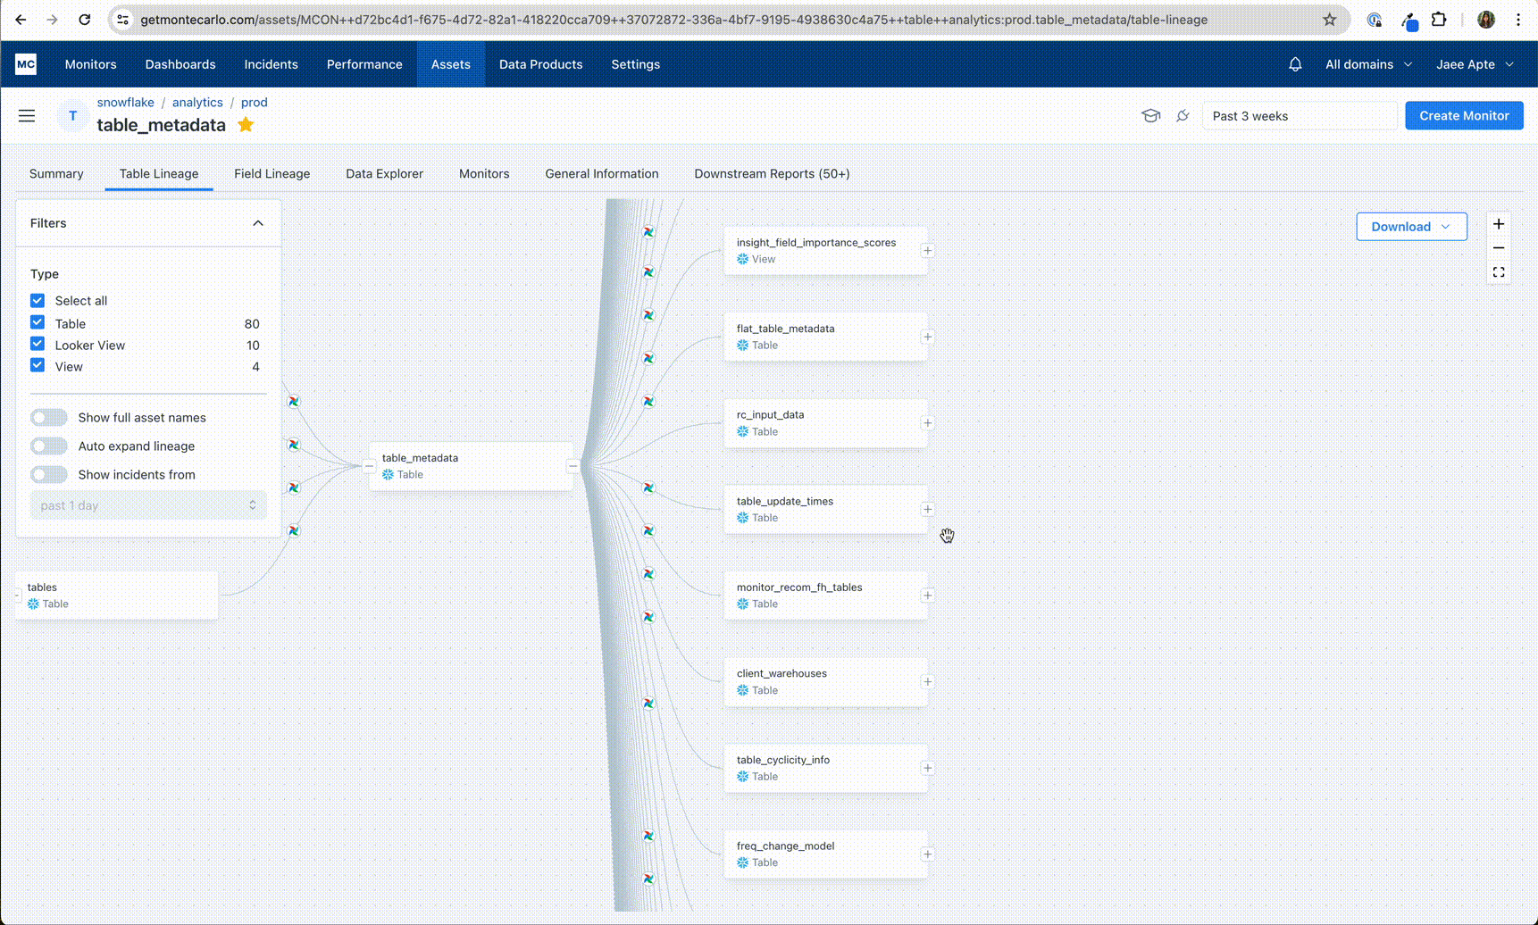The width and height of the screenshot is (1538, 925).
Task: Follow the analytics breadcrumb link
Action: click(x=197, y=103)
